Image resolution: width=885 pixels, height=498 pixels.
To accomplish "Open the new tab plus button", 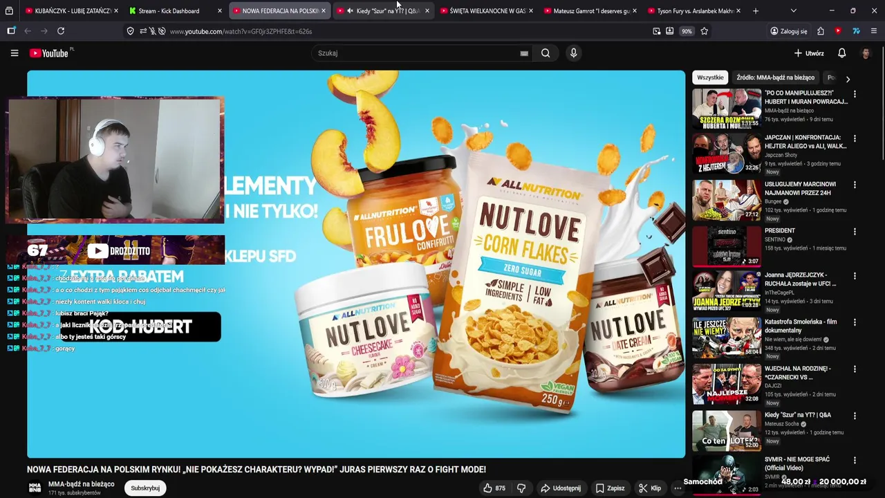I will click(755, 11).
